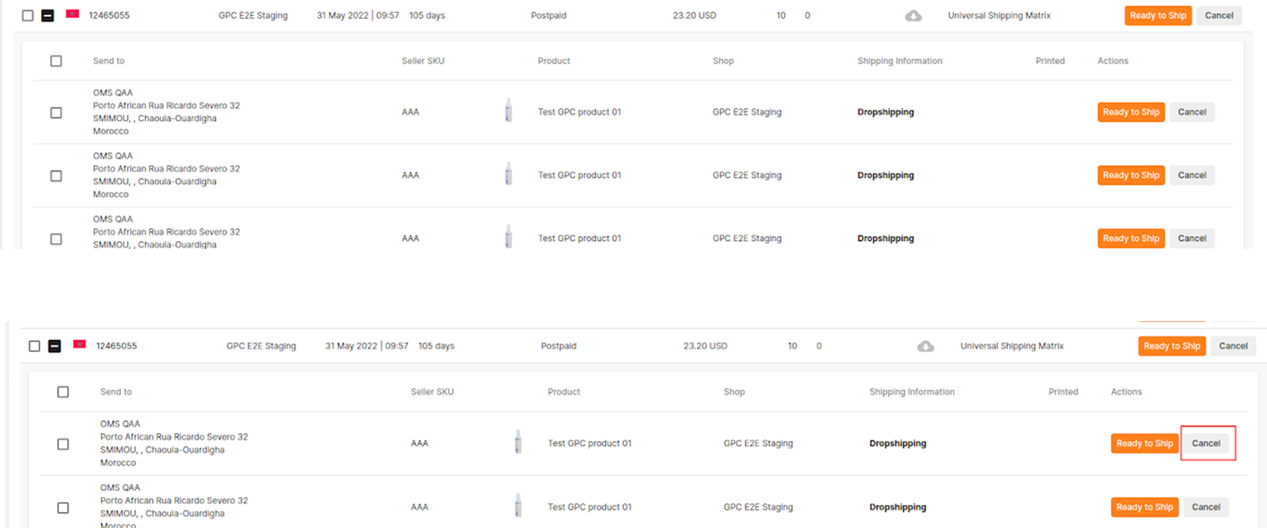1267x528 pixels.
Task: Collapse lower order 12465055 using black minus box
Action: 55,346
